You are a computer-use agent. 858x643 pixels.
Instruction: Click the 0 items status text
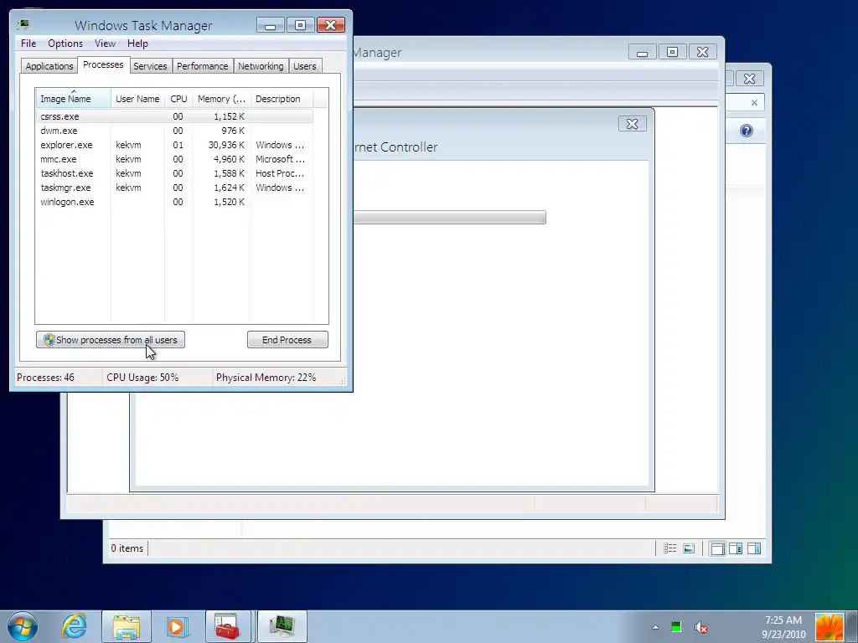click(127, 548)
